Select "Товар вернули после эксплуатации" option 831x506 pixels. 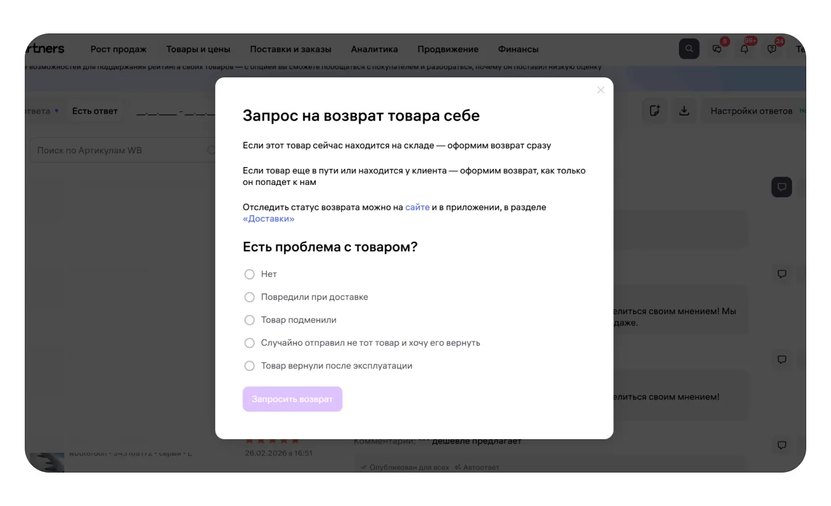click(x=250, y=366)
